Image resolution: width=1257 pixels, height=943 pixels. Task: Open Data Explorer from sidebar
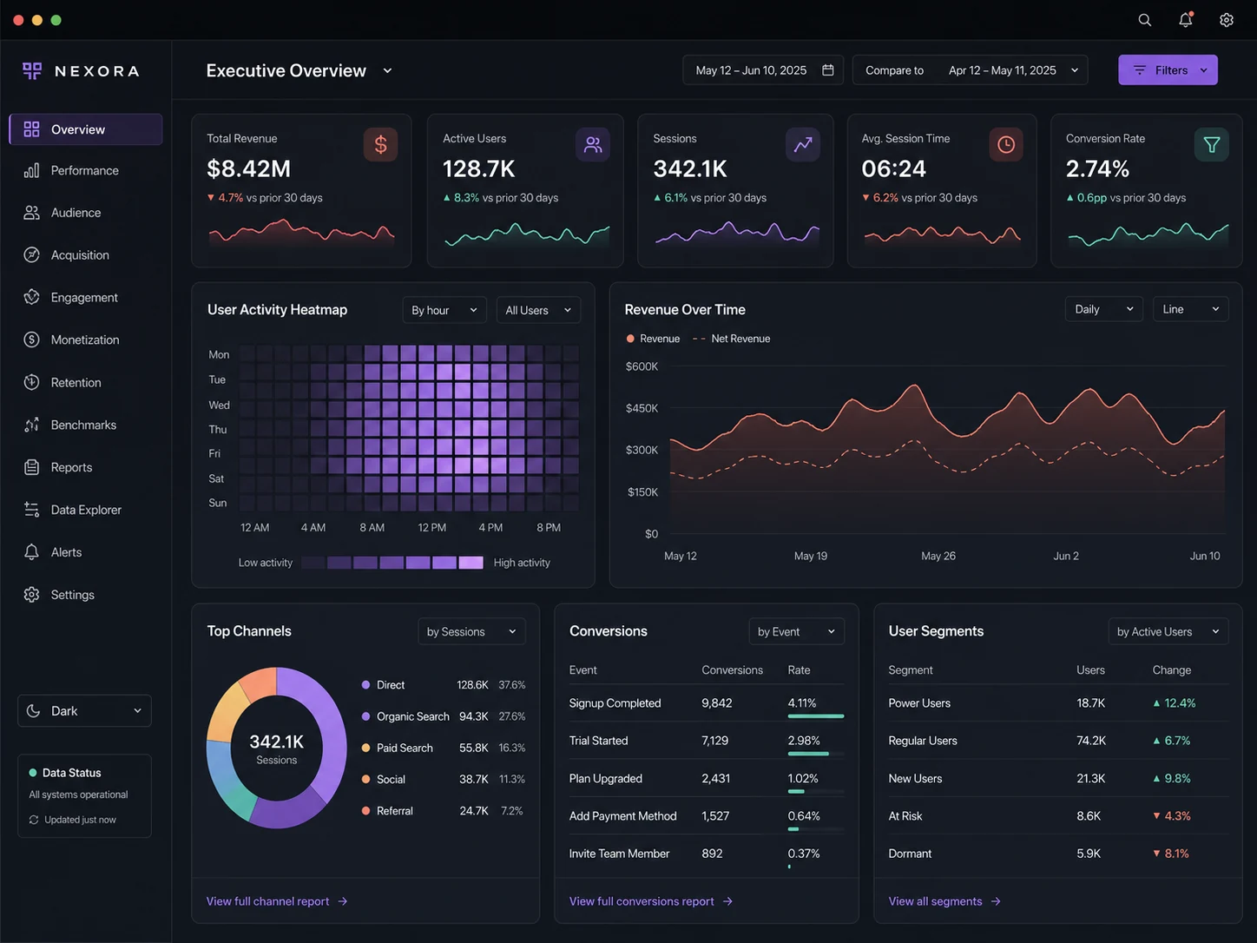coord(86,510)
